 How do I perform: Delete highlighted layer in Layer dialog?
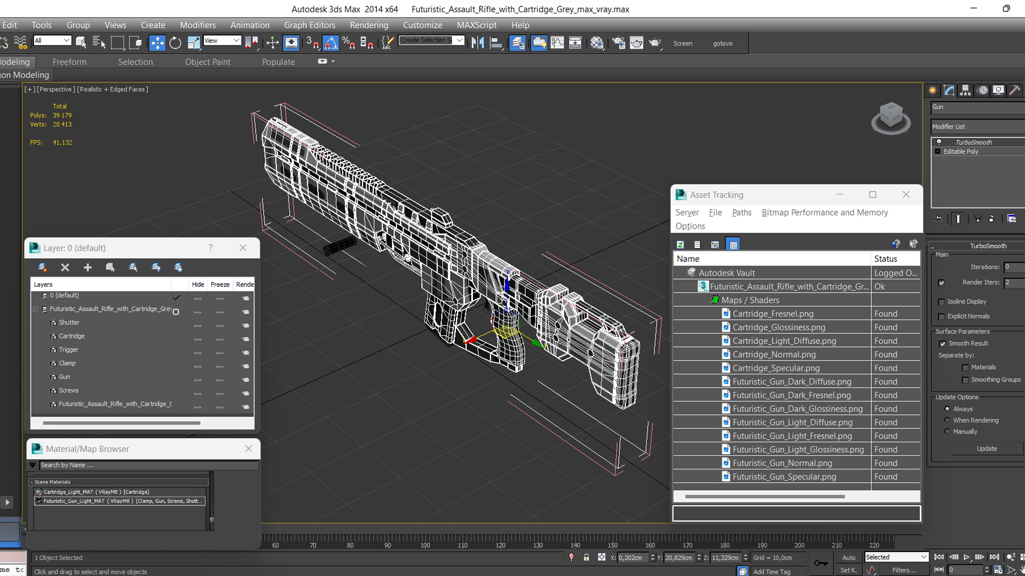click(x=65, y=267)
